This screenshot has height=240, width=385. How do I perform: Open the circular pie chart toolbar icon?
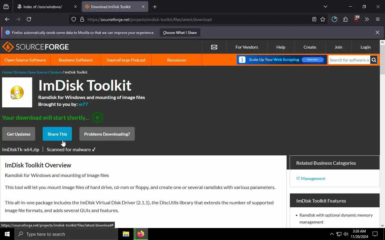[x=334, y=19]
